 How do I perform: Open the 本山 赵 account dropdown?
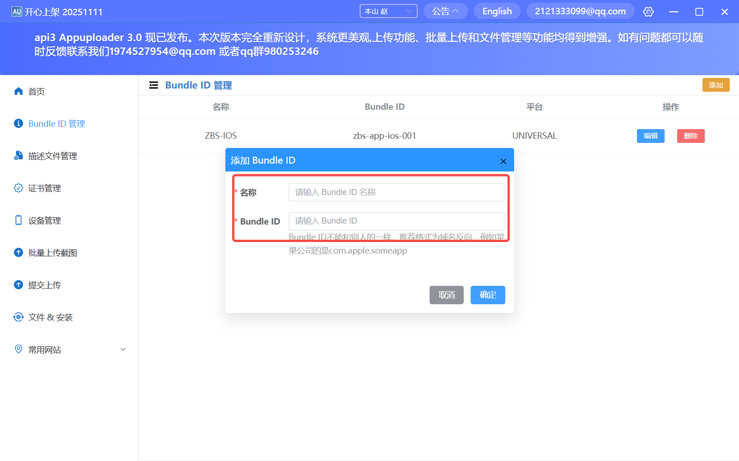pyautogui.click(x=388, y=11)
